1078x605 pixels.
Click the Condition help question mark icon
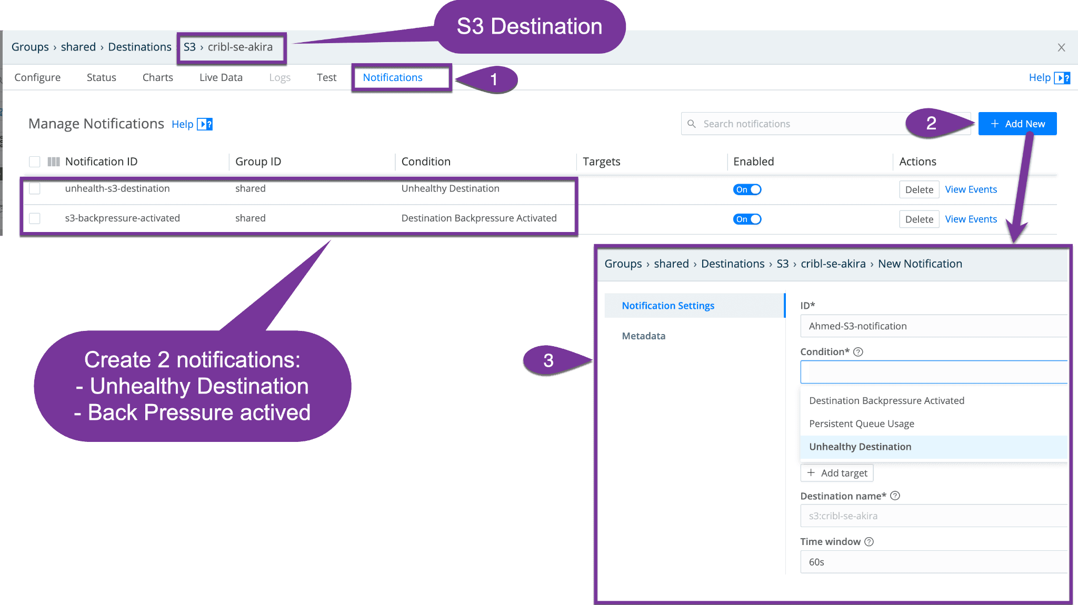858,352
